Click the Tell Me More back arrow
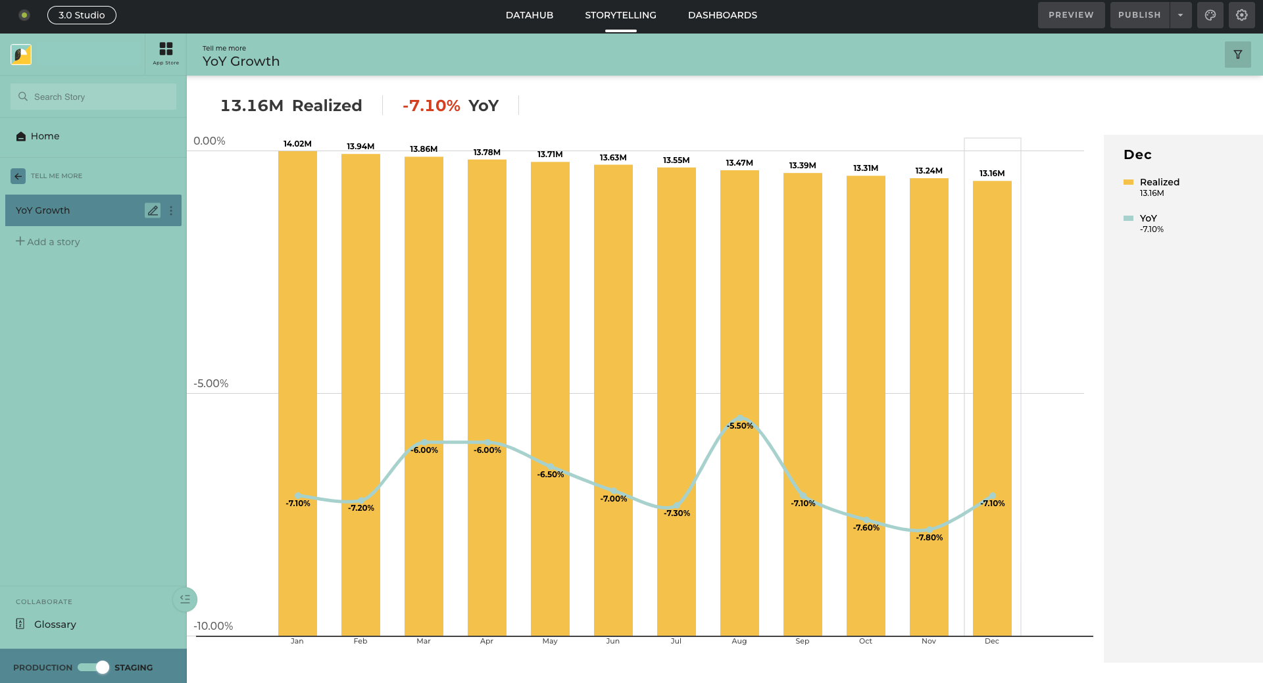The image size is (1263, 683). (18, 176)
